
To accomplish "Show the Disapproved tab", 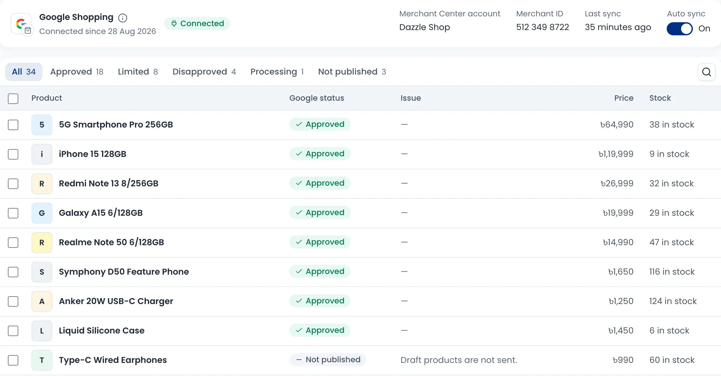I will pyautogui.click(x=204, y=72).
